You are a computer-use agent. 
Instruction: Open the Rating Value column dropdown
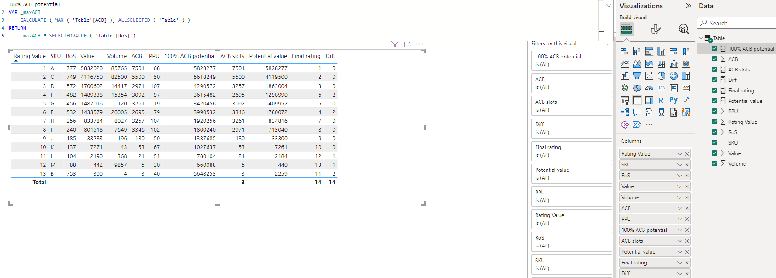pos(679,154)
